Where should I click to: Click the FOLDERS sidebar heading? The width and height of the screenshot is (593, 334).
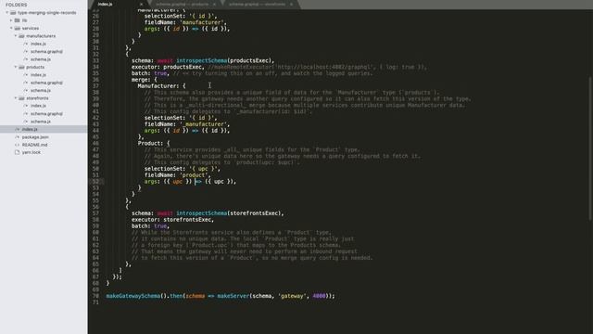17,5
